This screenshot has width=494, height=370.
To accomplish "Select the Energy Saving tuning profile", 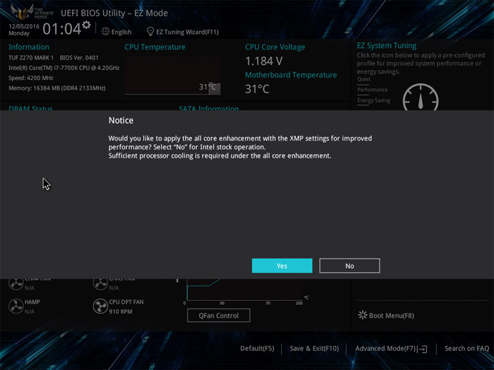I will coord(374,100).
